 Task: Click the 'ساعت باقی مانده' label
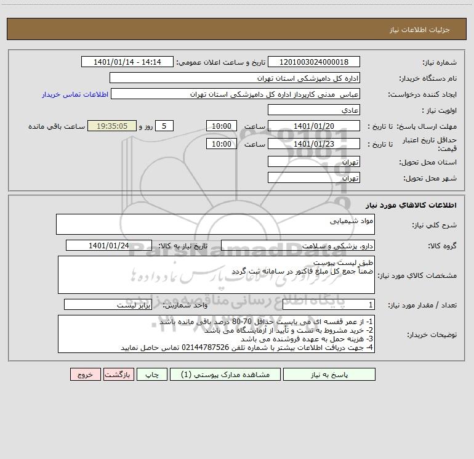click(57, 126)
